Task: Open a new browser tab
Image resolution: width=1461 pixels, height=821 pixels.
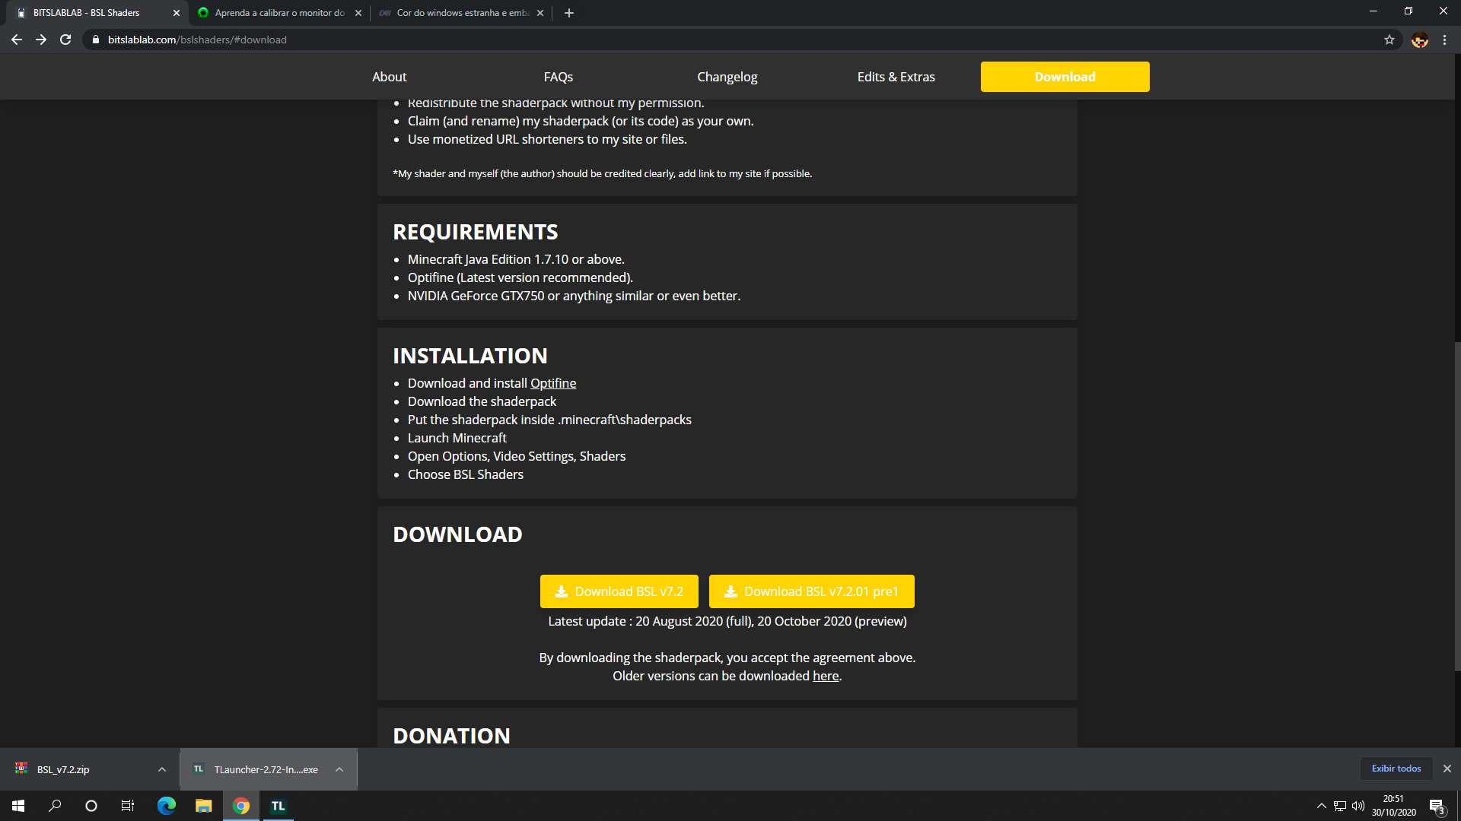Action: click(x=569, y=13)
